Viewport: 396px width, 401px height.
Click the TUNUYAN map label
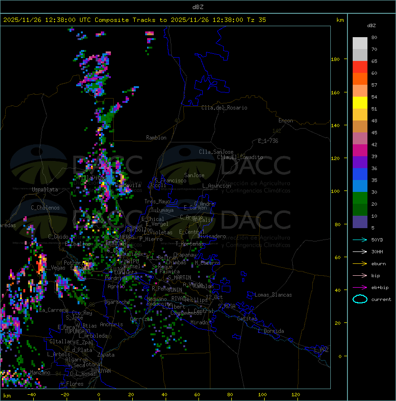101,371
